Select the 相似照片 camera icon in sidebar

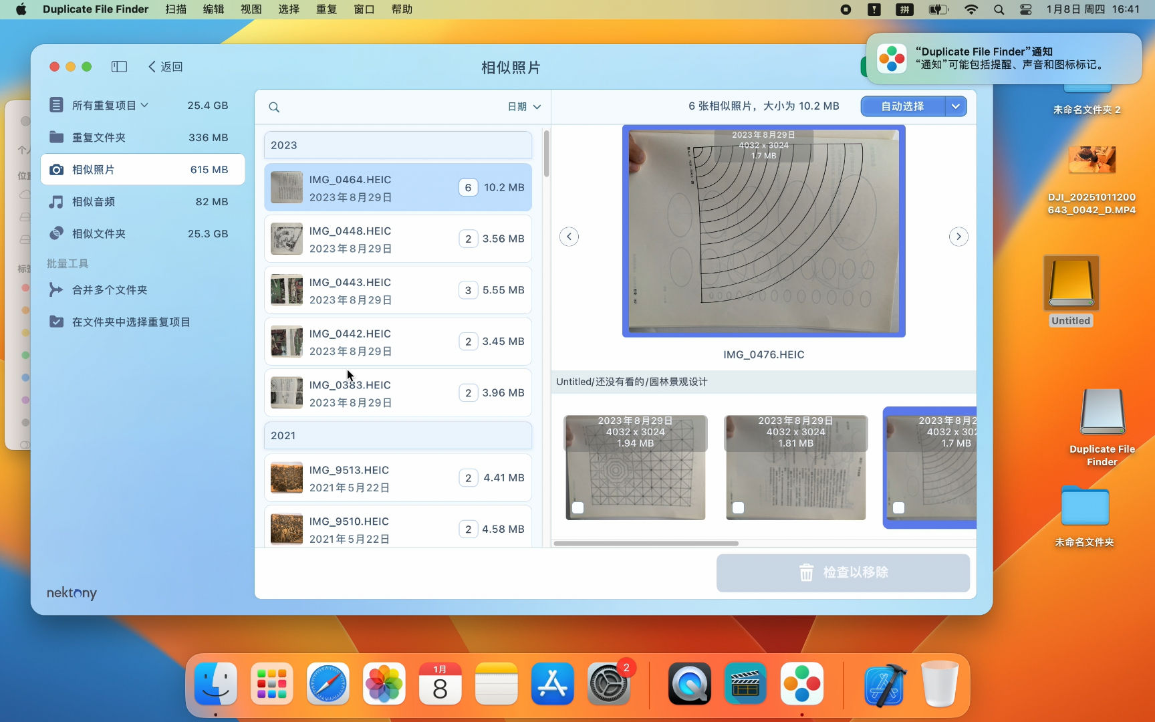[57, 170]
